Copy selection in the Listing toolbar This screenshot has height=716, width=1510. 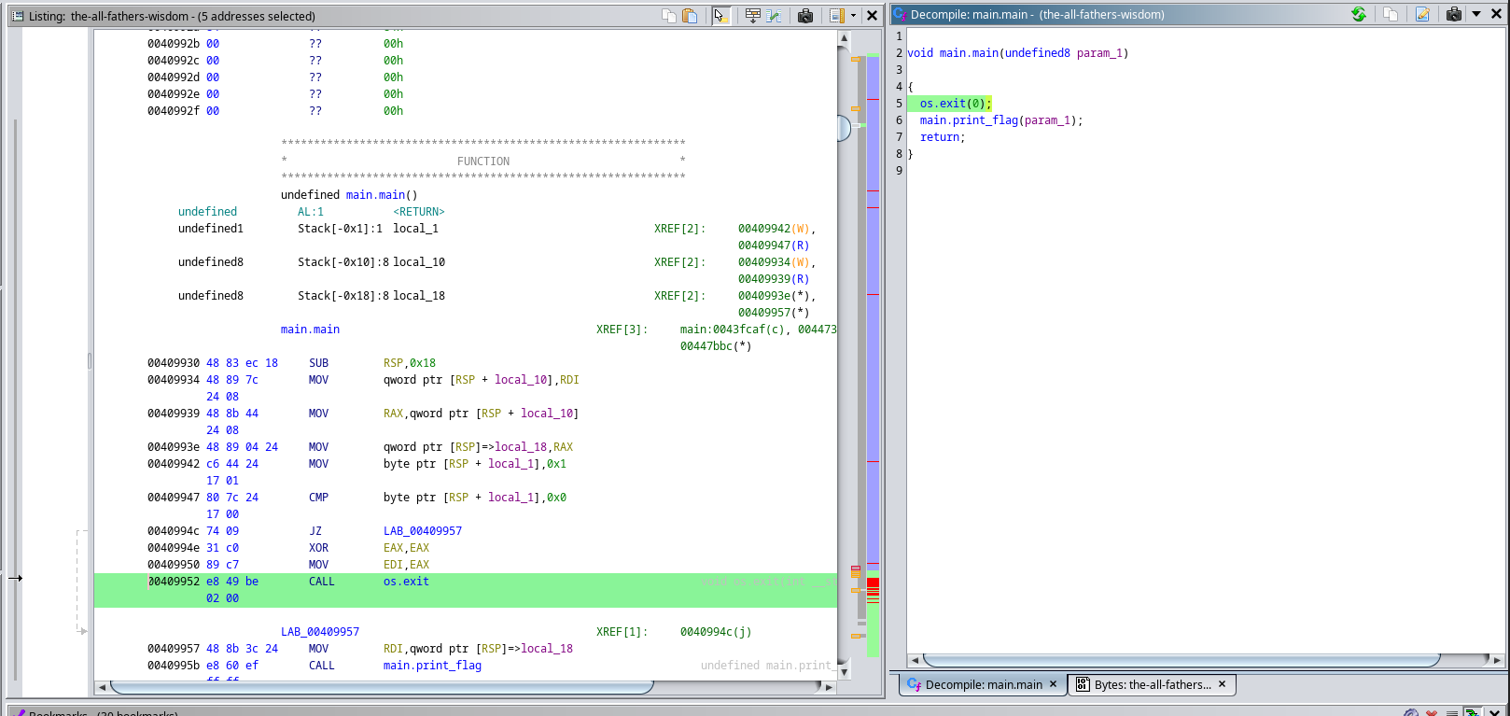click(x=668, y=15)
